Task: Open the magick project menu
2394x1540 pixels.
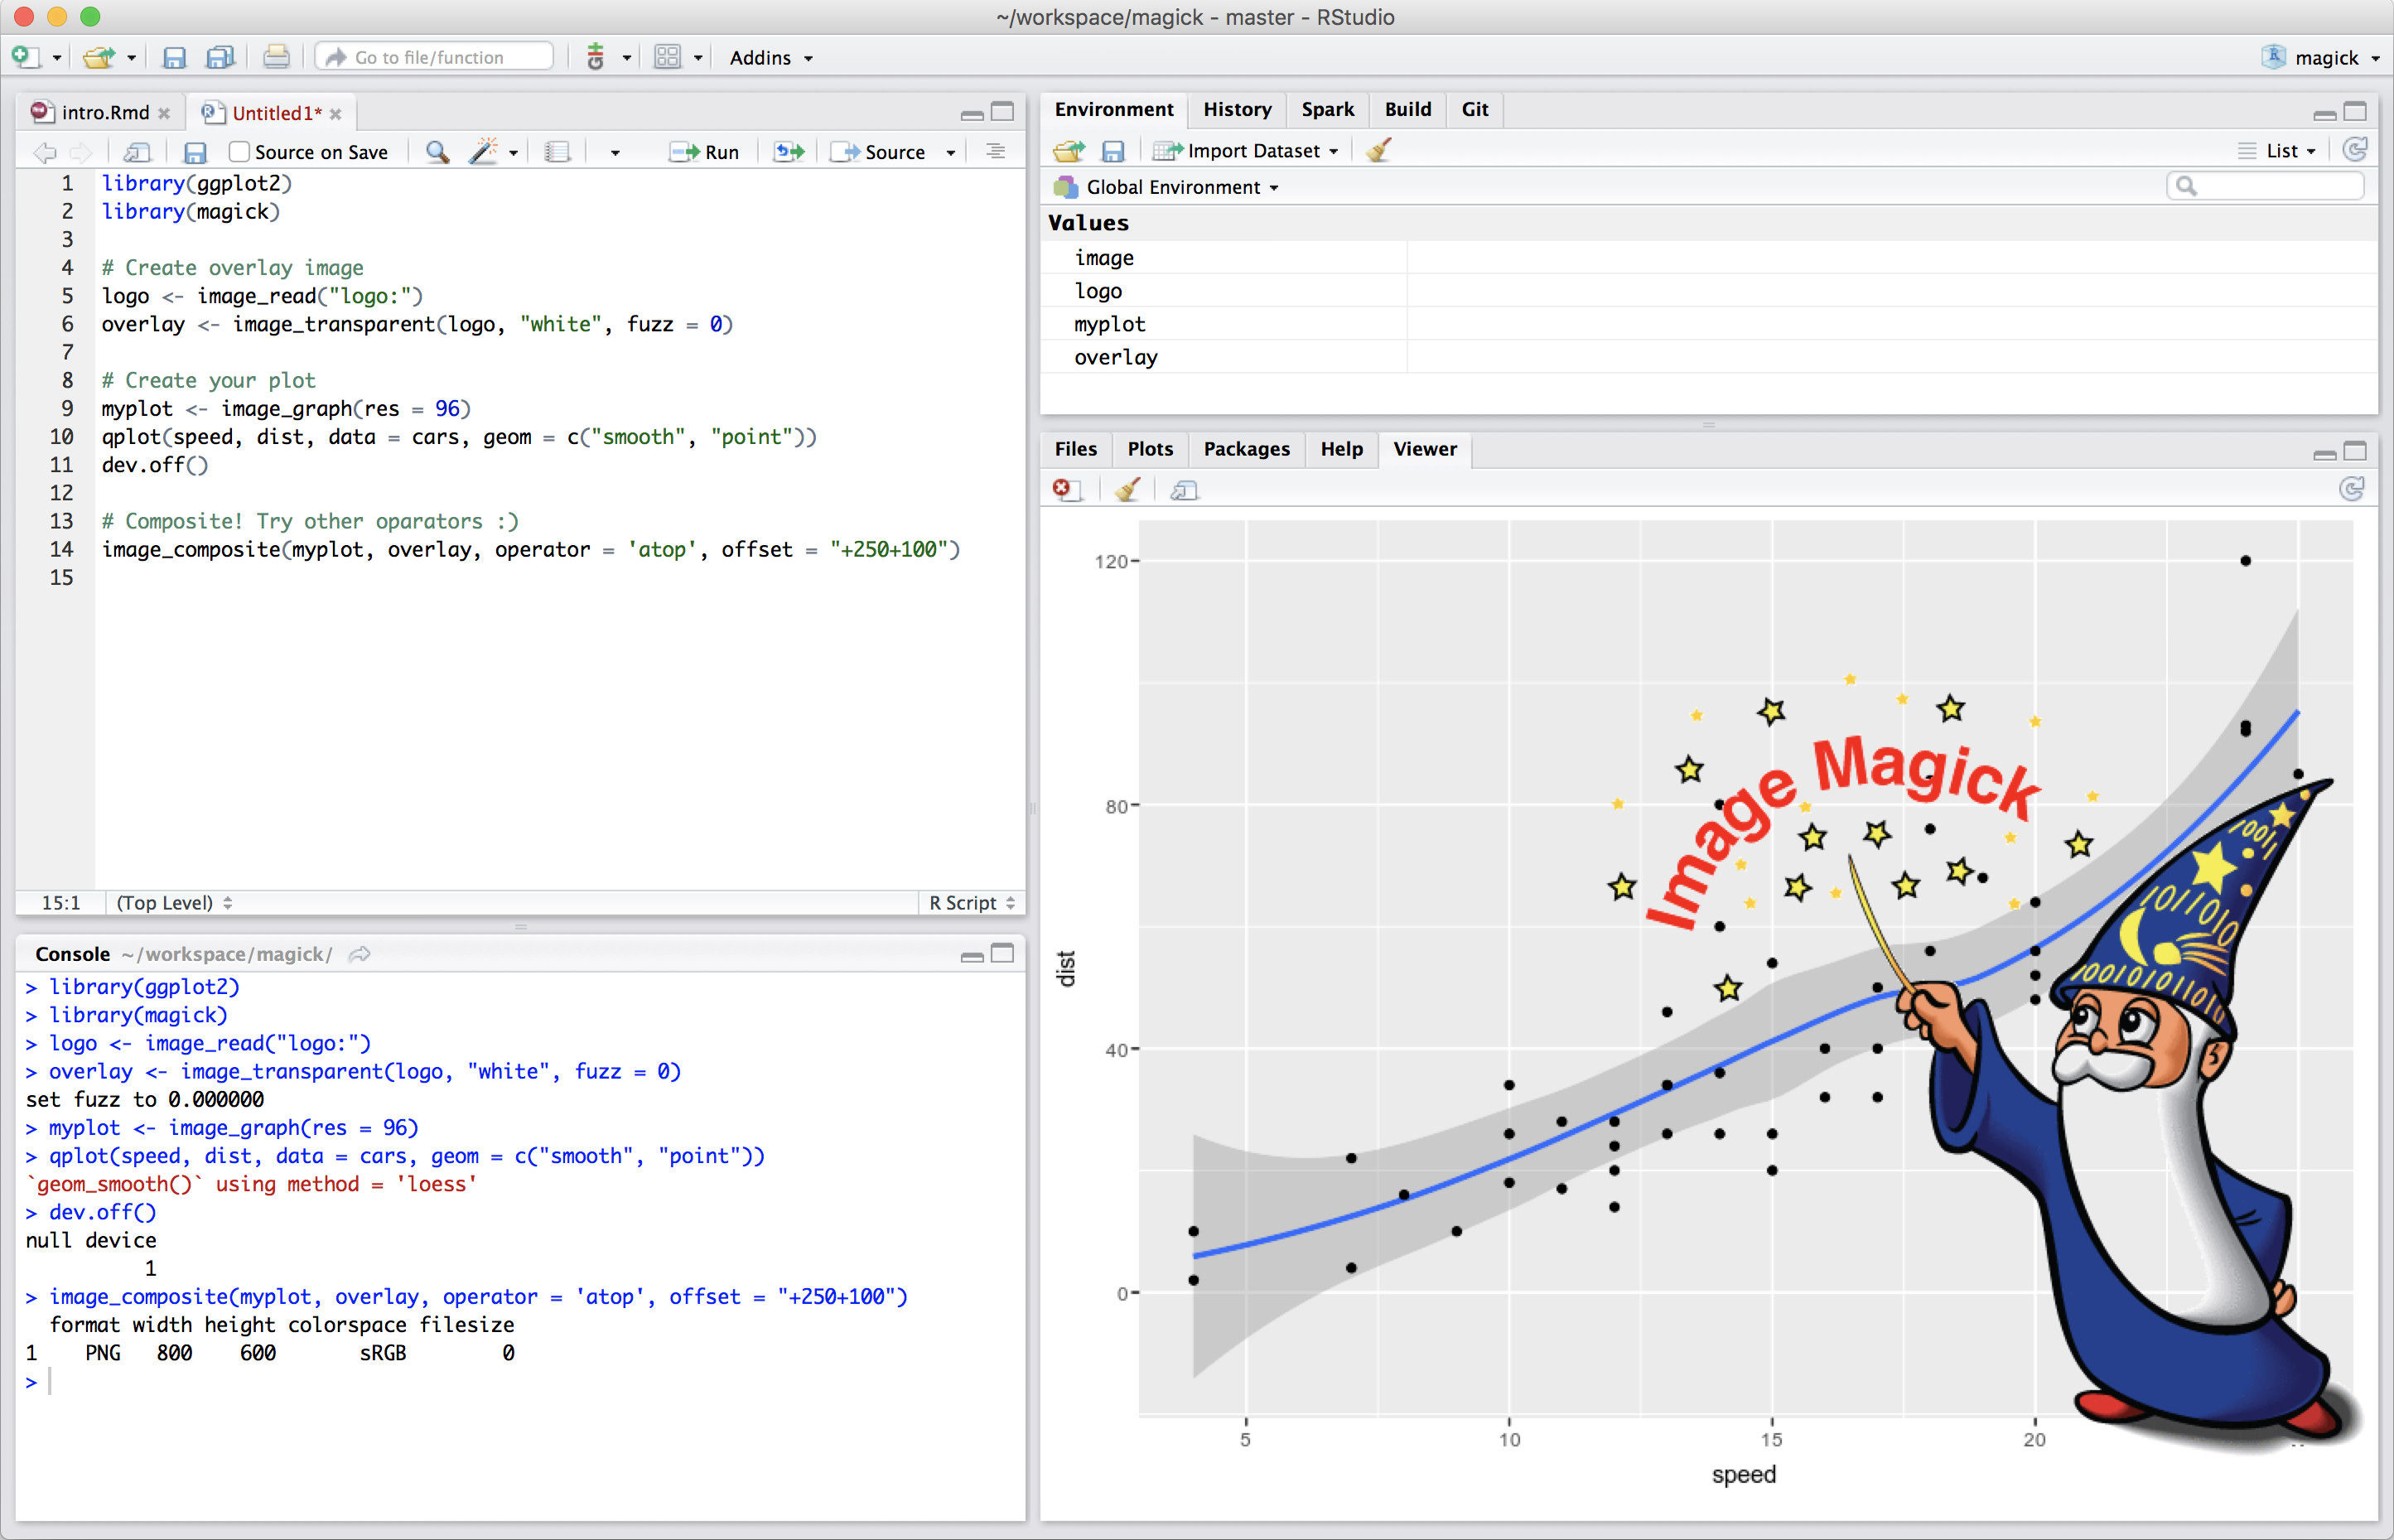Action: (x=2322, y=58)
